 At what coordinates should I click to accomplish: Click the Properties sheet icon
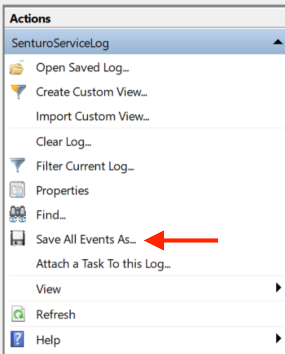[17, 190]
